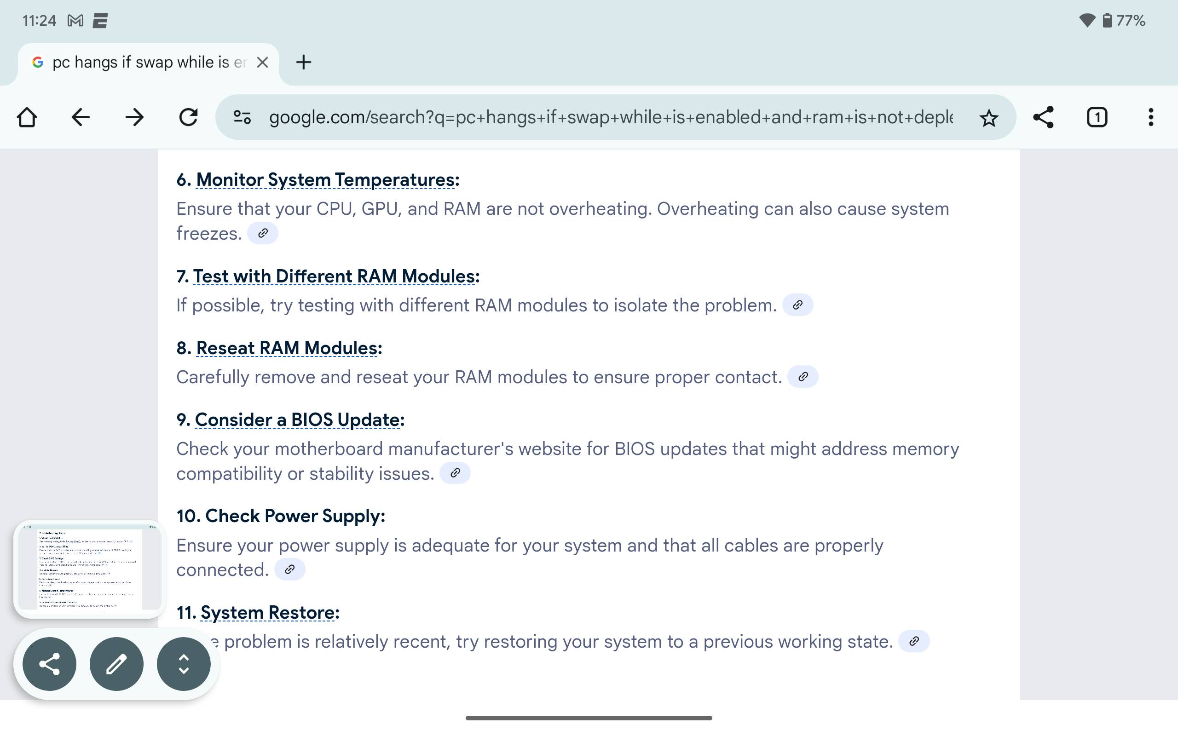Tap the 11:24 clock

coord(40,21)
